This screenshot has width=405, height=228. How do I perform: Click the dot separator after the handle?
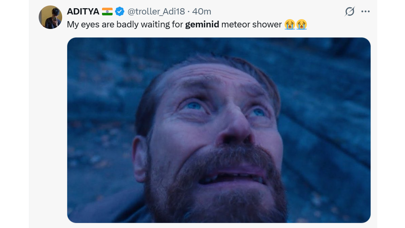188,11
